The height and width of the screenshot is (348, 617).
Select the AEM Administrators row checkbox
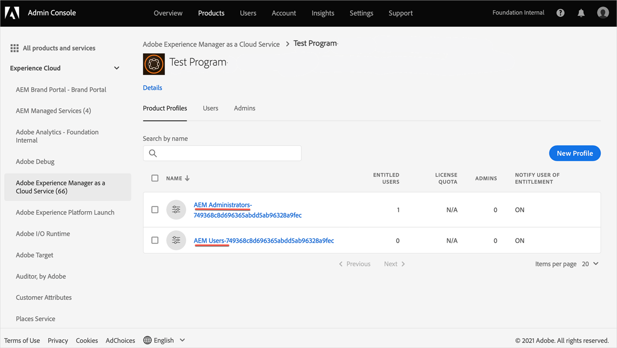pyautogui.click(x=155, y=209)
